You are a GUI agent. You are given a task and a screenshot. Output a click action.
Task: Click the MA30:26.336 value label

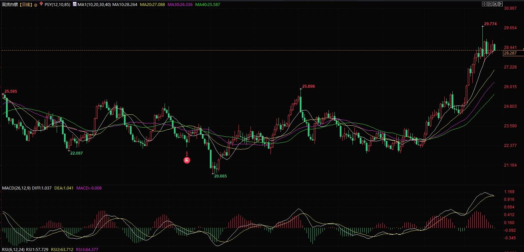point(180,5)
